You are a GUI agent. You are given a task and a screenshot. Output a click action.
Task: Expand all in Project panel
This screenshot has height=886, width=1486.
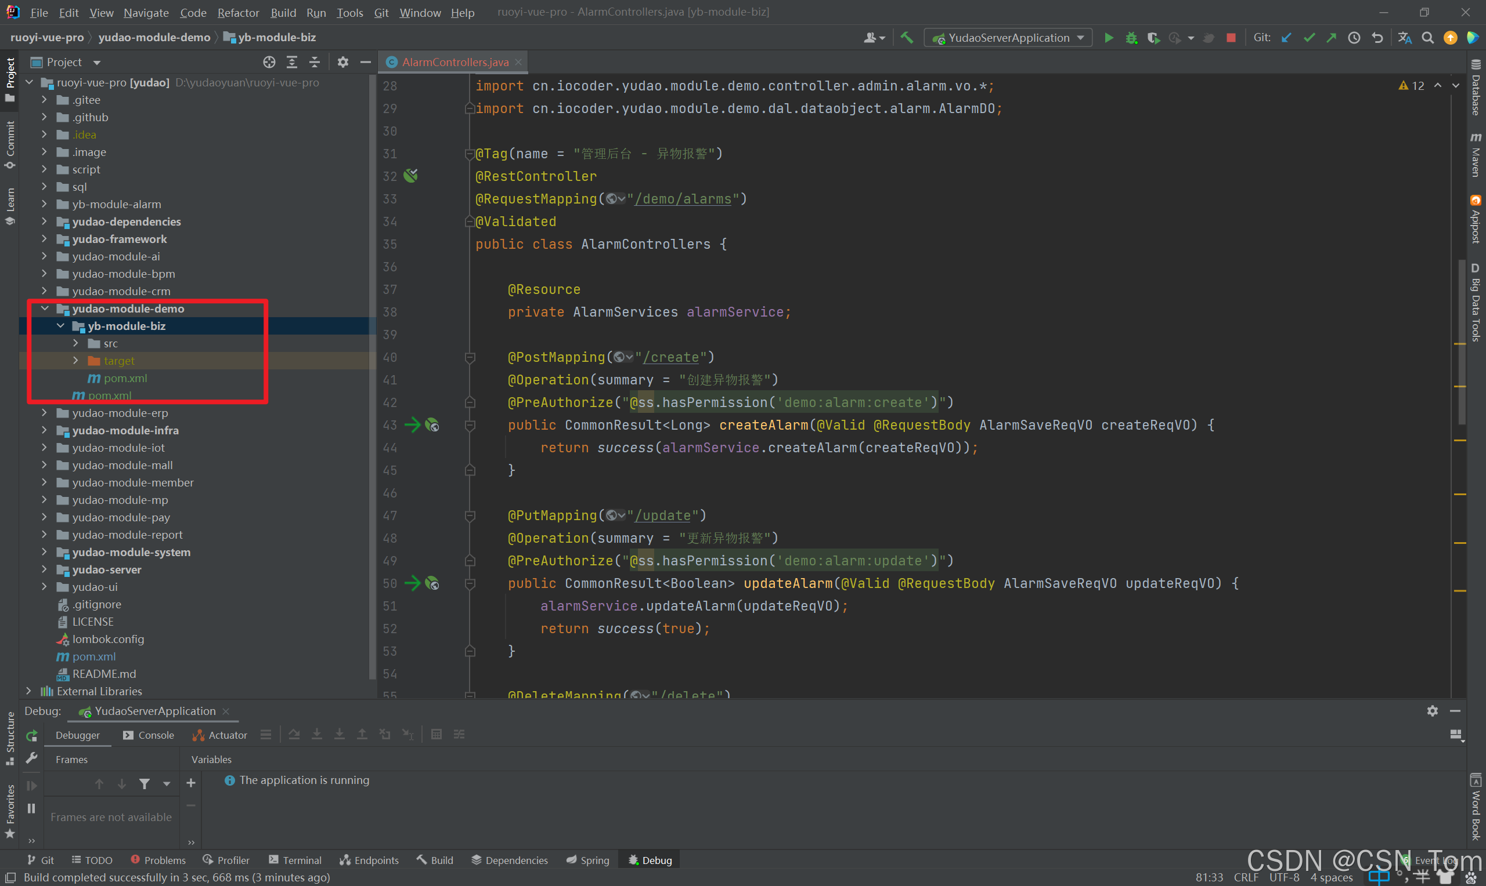(291, 62)
